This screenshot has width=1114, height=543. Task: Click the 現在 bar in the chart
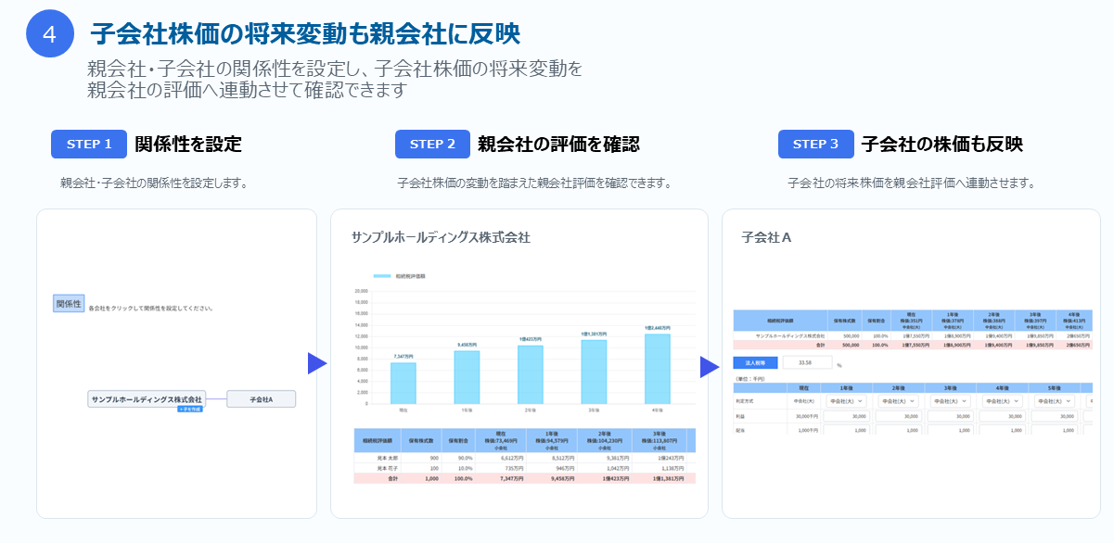coord(403,383)
